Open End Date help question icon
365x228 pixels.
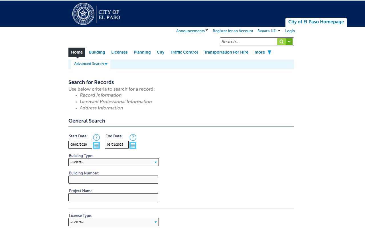(x=133, y=137)
